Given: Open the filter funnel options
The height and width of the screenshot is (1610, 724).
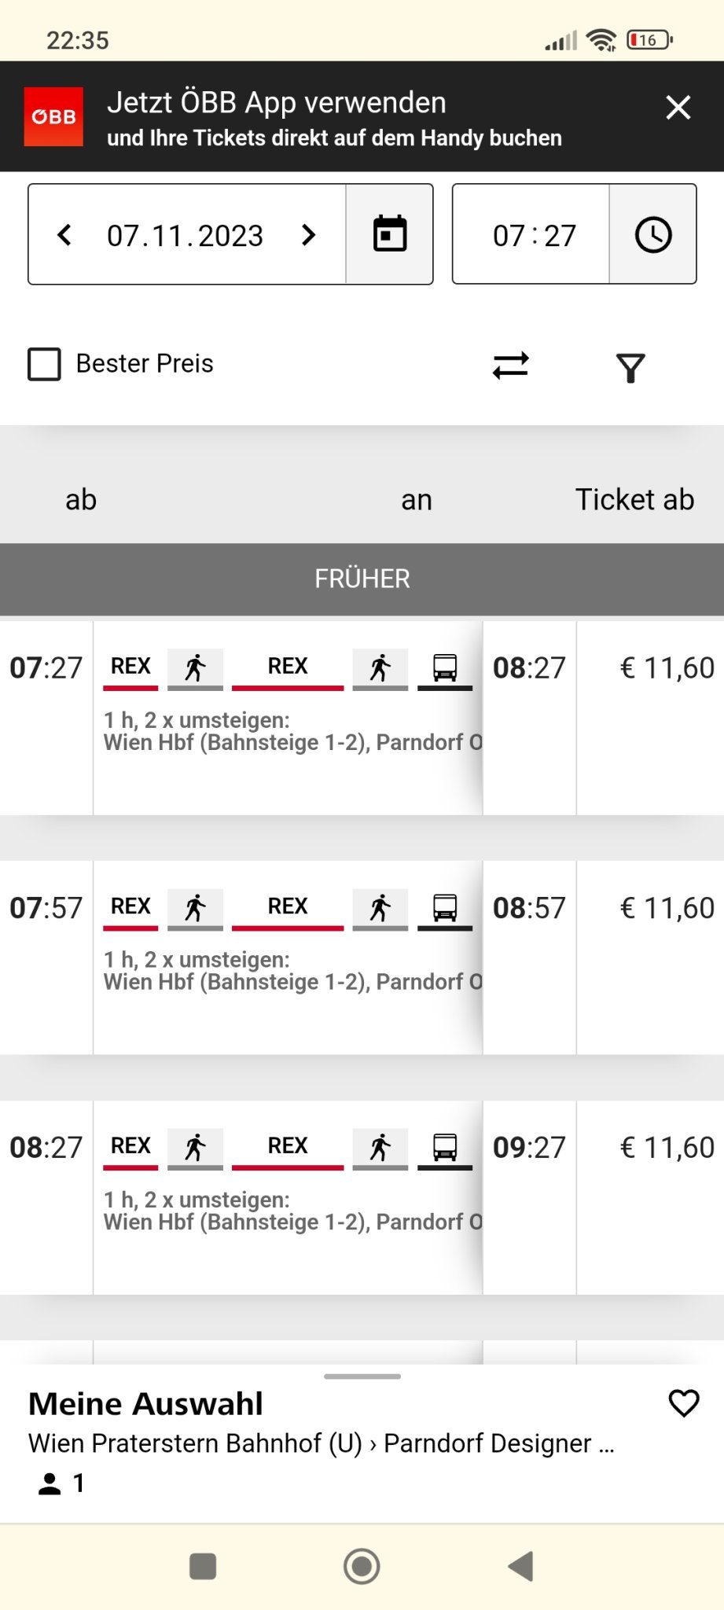Looking at the screenshot, I should click(x=630, y=367).
